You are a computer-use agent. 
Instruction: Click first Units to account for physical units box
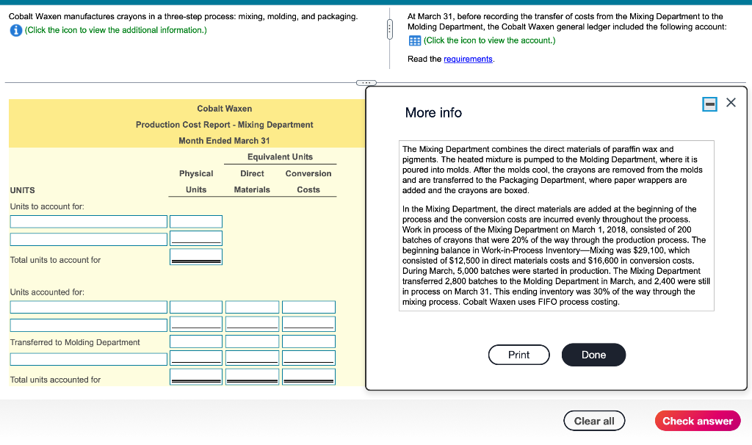point(196,222)
